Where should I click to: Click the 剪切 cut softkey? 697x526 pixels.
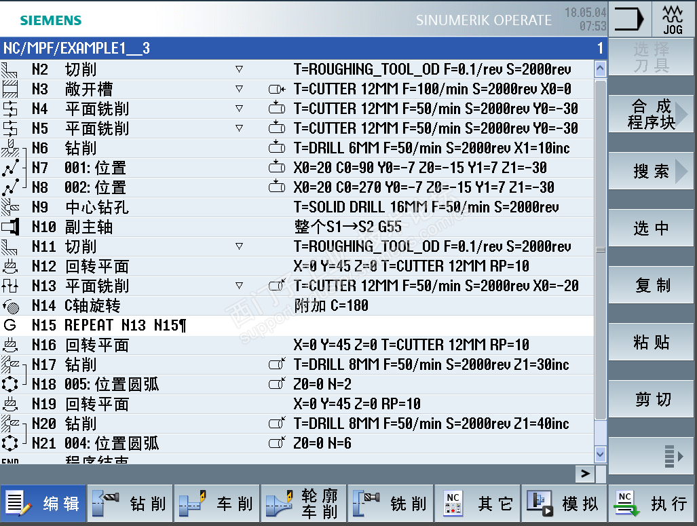pos(651,399)
